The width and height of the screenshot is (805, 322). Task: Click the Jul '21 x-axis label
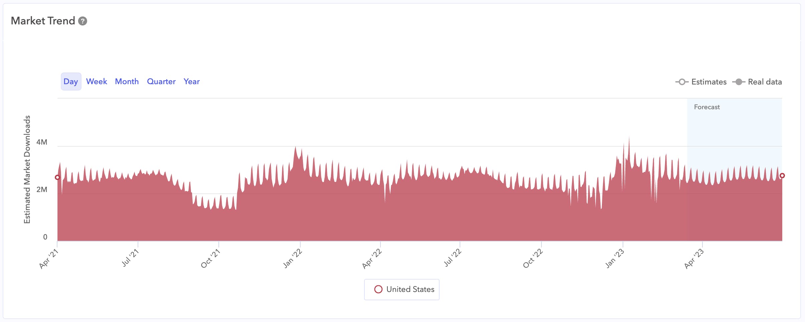pos(130,258)
